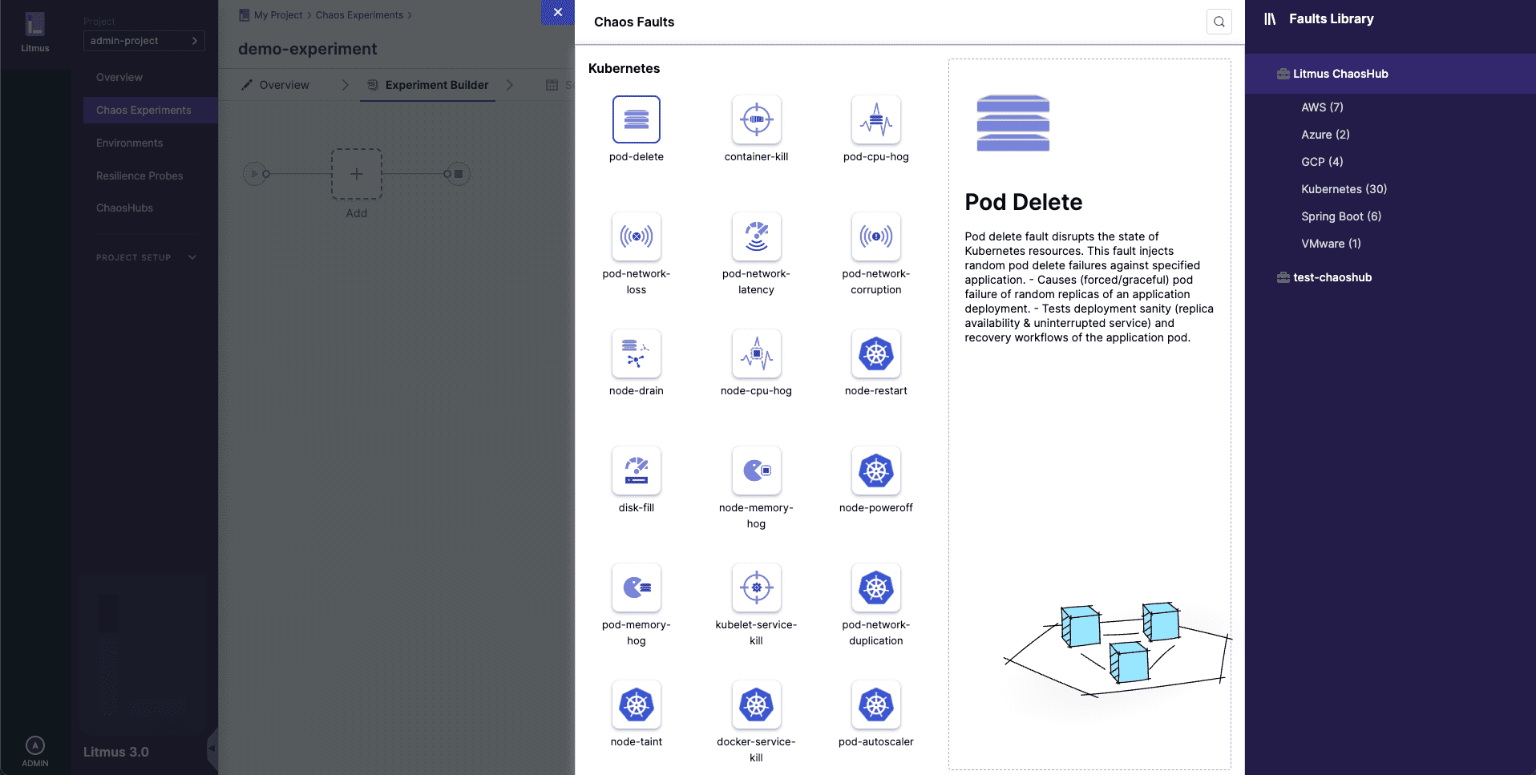This screenshot has width=1536, height=775.
Task: Click the chevron after Experiment Builder tab
Action: tap(510, 85)
